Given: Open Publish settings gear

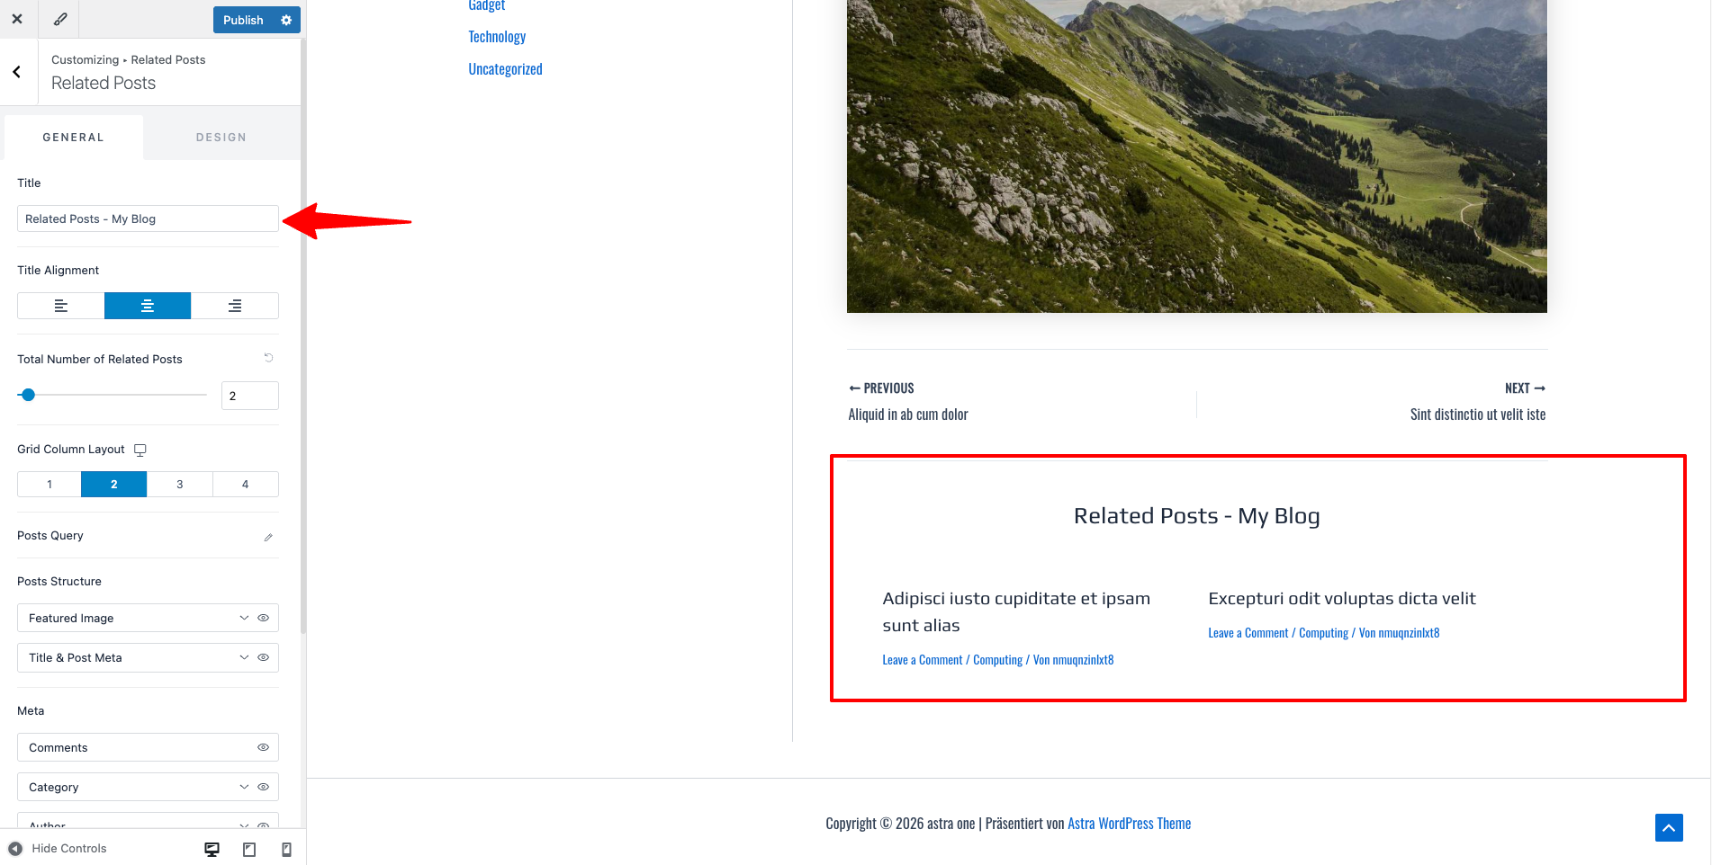Looking at the screenshot, I should [x=286, y=20].
